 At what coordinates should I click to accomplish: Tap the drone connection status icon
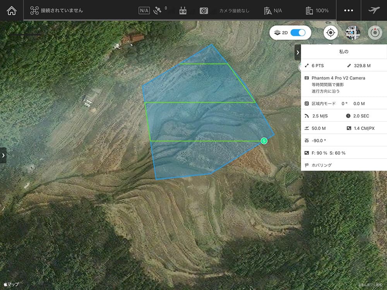pos(34,10)
